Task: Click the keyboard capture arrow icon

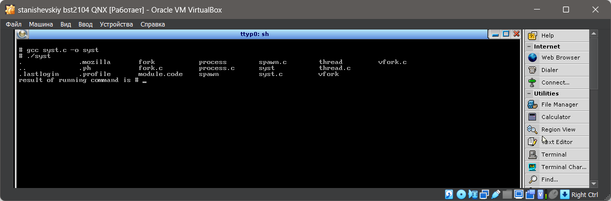Action: pyautogui.click(x=564, y=194)
